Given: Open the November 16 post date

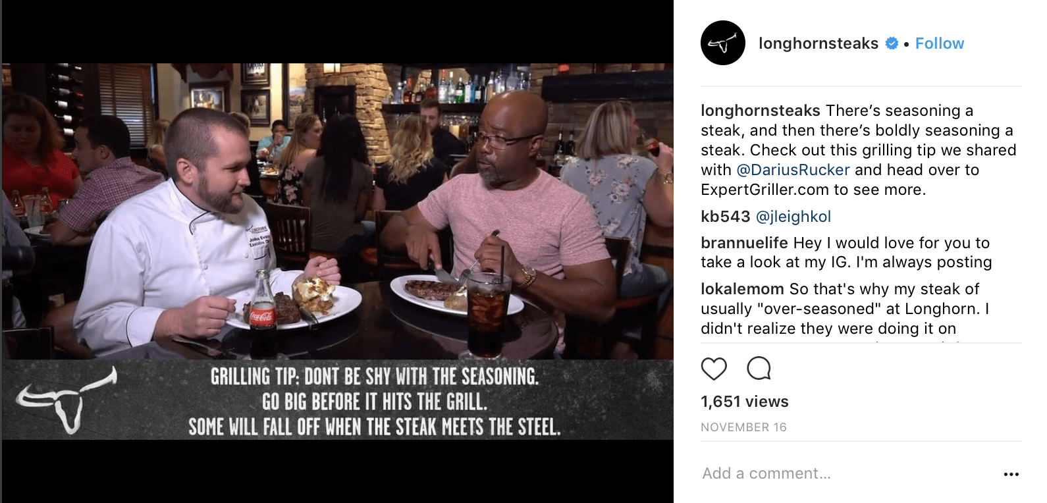Looking at the screenshot, I should [743, 427].
